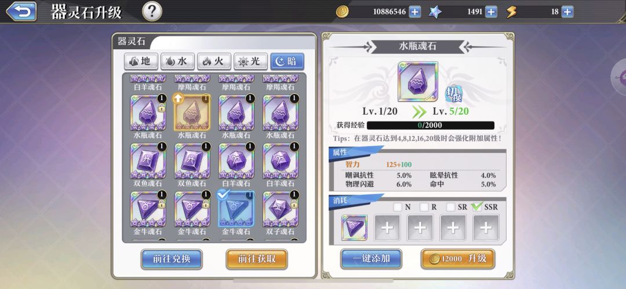The width and height of the screenshot is (626, 289).
Task: Add material in second empty plus slot
Action: point(420,228)
